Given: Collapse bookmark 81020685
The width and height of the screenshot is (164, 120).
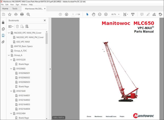Looking at the screenshot, I should point(11,69).
